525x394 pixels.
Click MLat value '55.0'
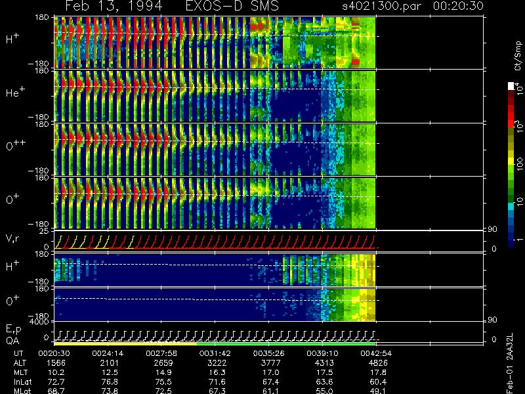coord(325,391)
